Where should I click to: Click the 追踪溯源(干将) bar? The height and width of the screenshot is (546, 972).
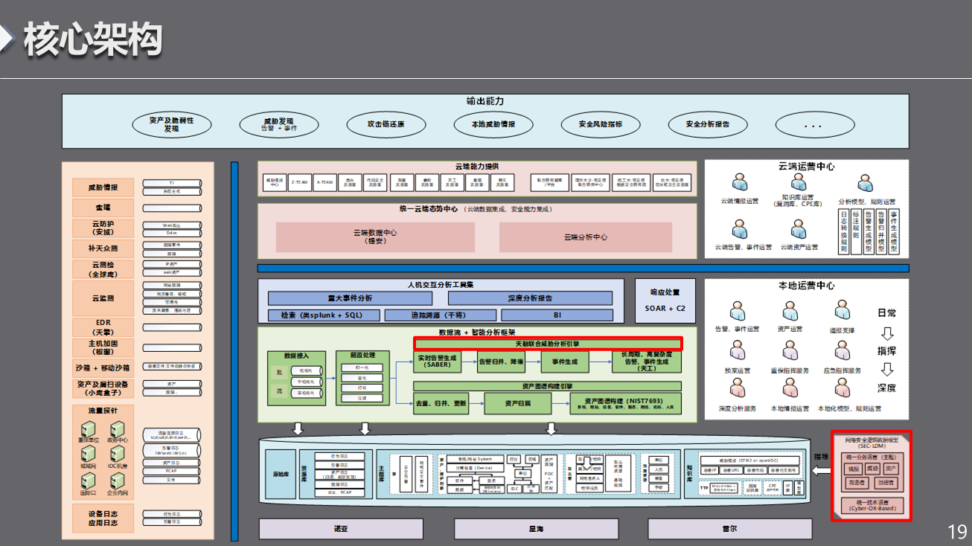[441, 315]
